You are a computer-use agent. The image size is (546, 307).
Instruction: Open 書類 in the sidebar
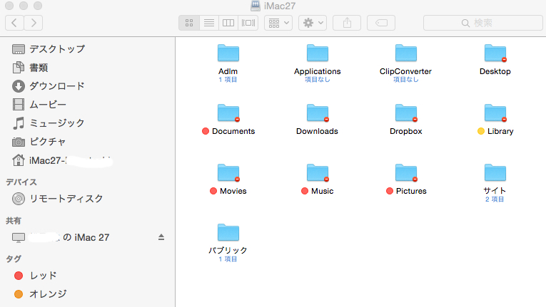(30, 68)
